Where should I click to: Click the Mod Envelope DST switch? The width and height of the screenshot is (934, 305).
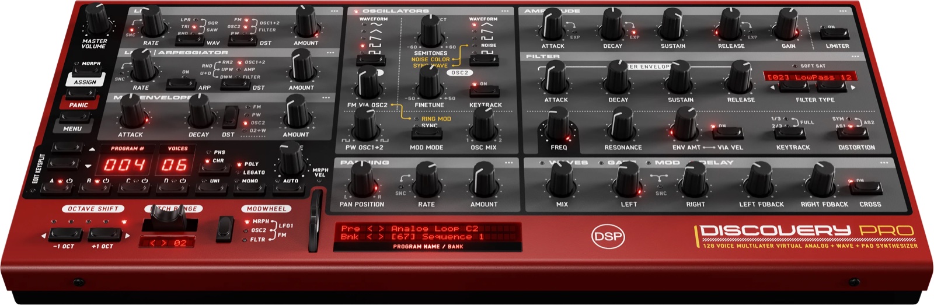tap(230, 118)
